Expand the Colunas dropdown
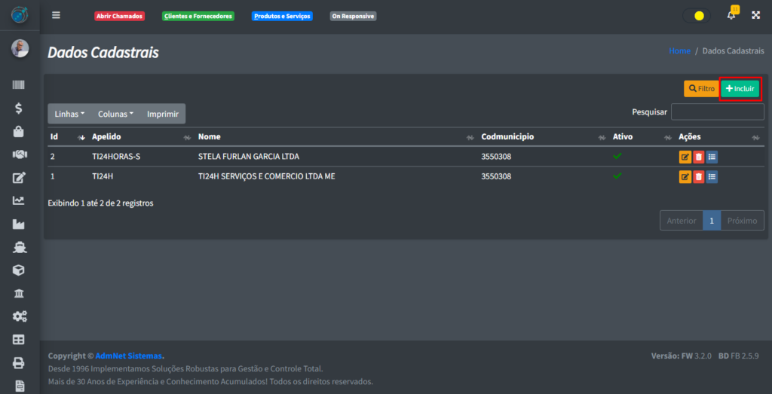Viewport: 772px width, 394px height. pyautogui.click(x=115, y=114)
